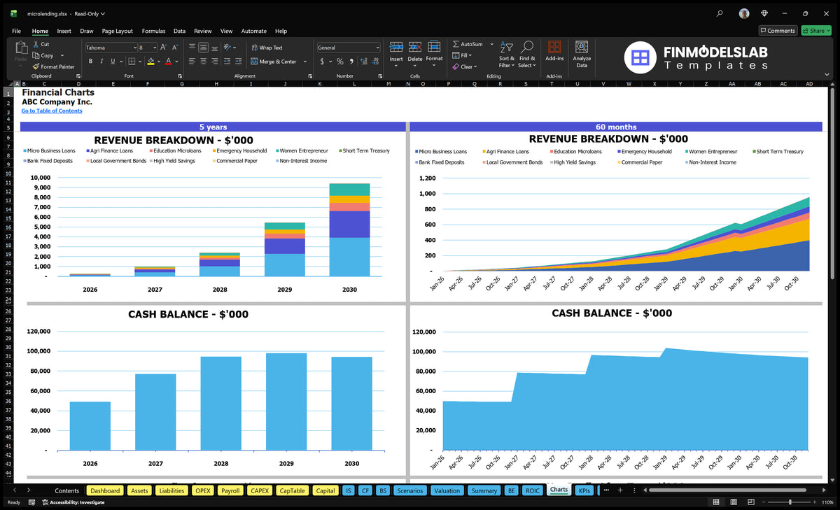Click the zoom slider in the status bar
The image size is (840, 510).
click(790, 502)
